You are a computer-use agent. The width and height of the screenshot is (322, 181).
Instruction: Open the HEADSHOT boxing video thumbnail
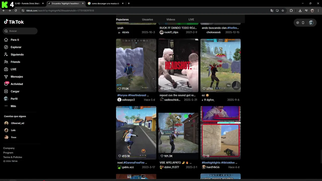pyautogui.click(x=178, y=65)
